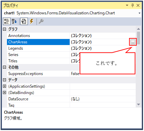Expand the (DataBindings) node
144x131 pixels.
tap(4, 93)
